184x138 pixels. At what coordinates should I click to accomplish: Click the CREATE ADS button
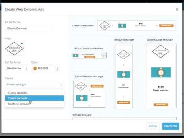(x=171, y=126)
